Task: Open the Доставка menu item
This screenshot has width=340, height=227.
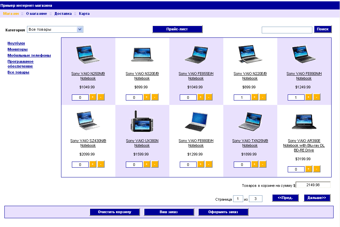Action: point(63,14)
